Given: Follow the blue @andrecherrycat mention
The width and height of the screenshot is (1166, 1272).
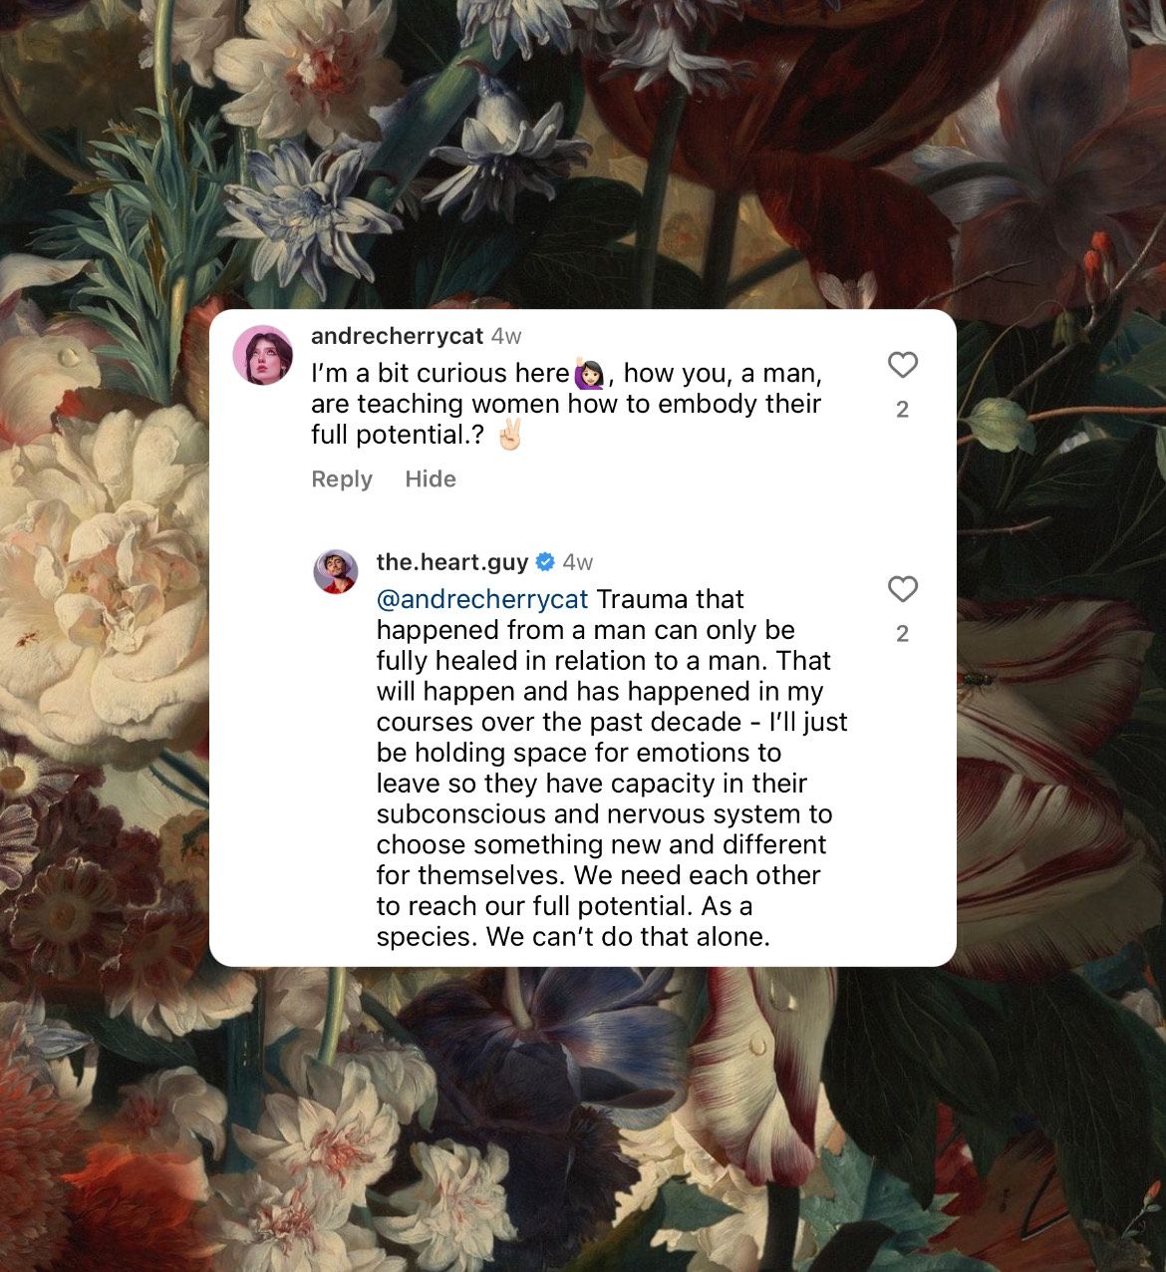Looking at the screenshot, I should tap(482, 599).
